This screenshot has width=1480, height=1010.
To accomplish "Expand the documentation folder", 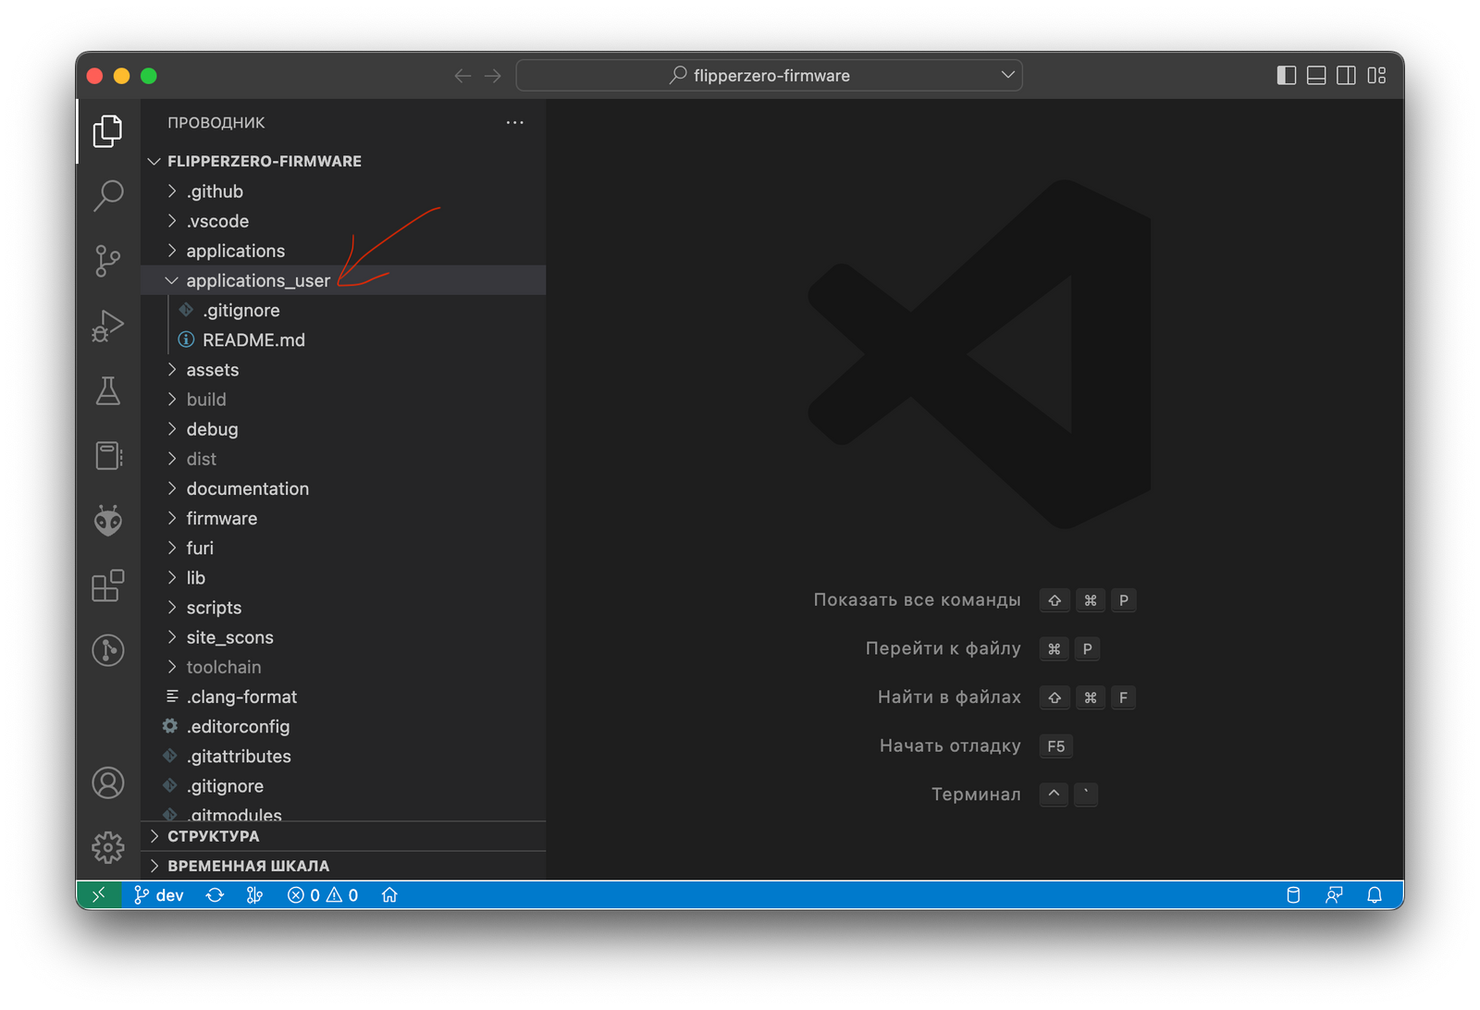I will [x=343, y=488].
